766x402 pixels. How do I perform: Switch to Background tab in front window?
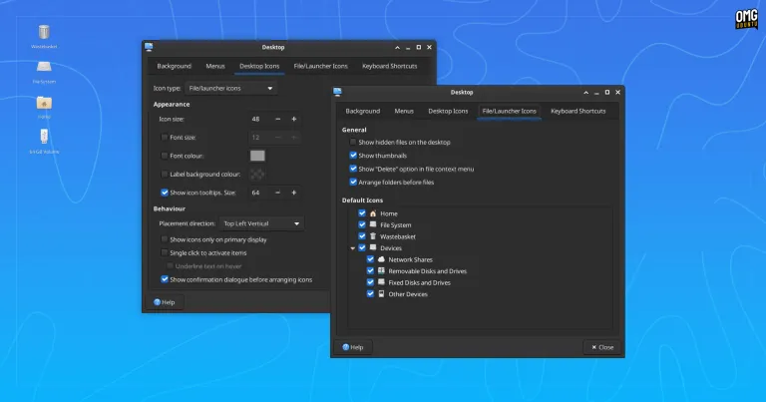tap(362, 111)
